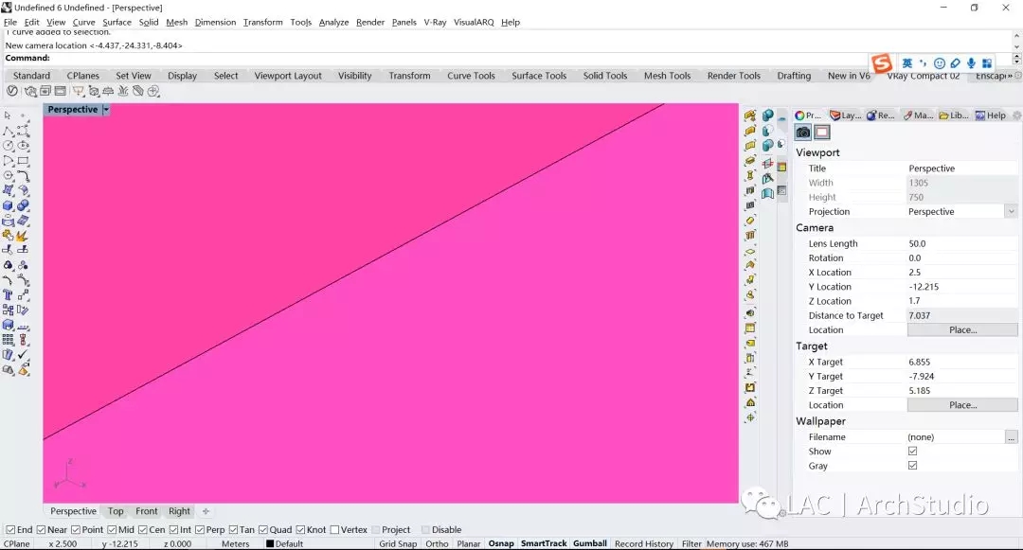The width and height of the screenshot is (1023, 550).
Task: Uncheck the wallpaper Show checkbox
Action: coord(912,451)
